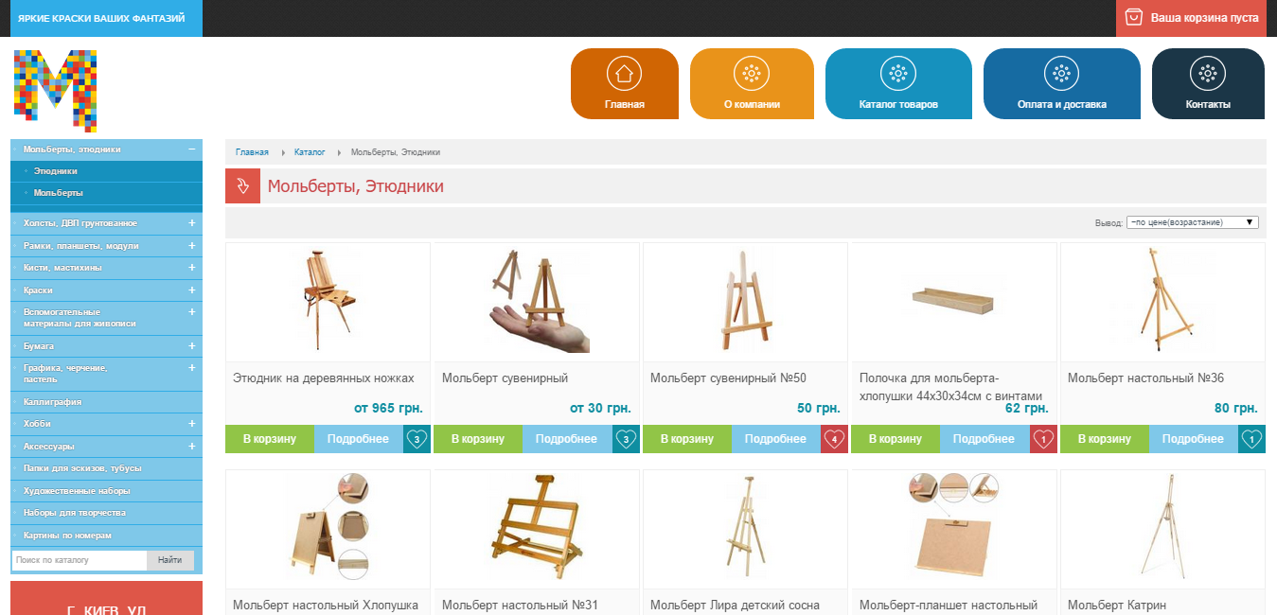This screenshot has height=615, width=1277.
Task: Expand Холсты, ДВП грунтованное category
Action: [x=191, y=222]
